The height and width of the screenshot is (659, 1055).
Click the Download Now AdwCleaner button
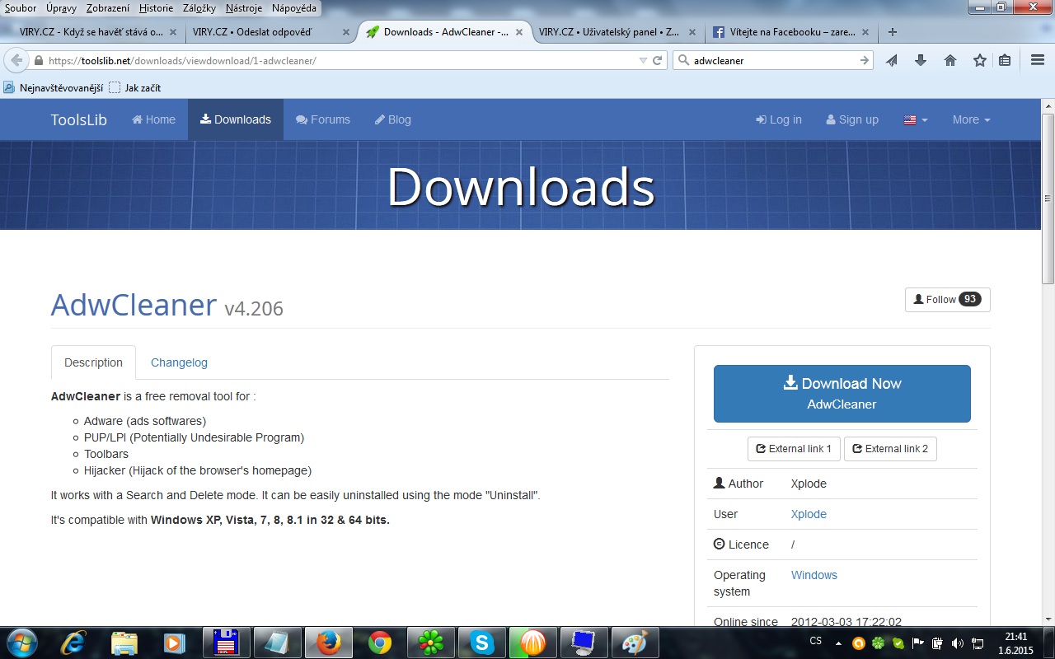842,394
